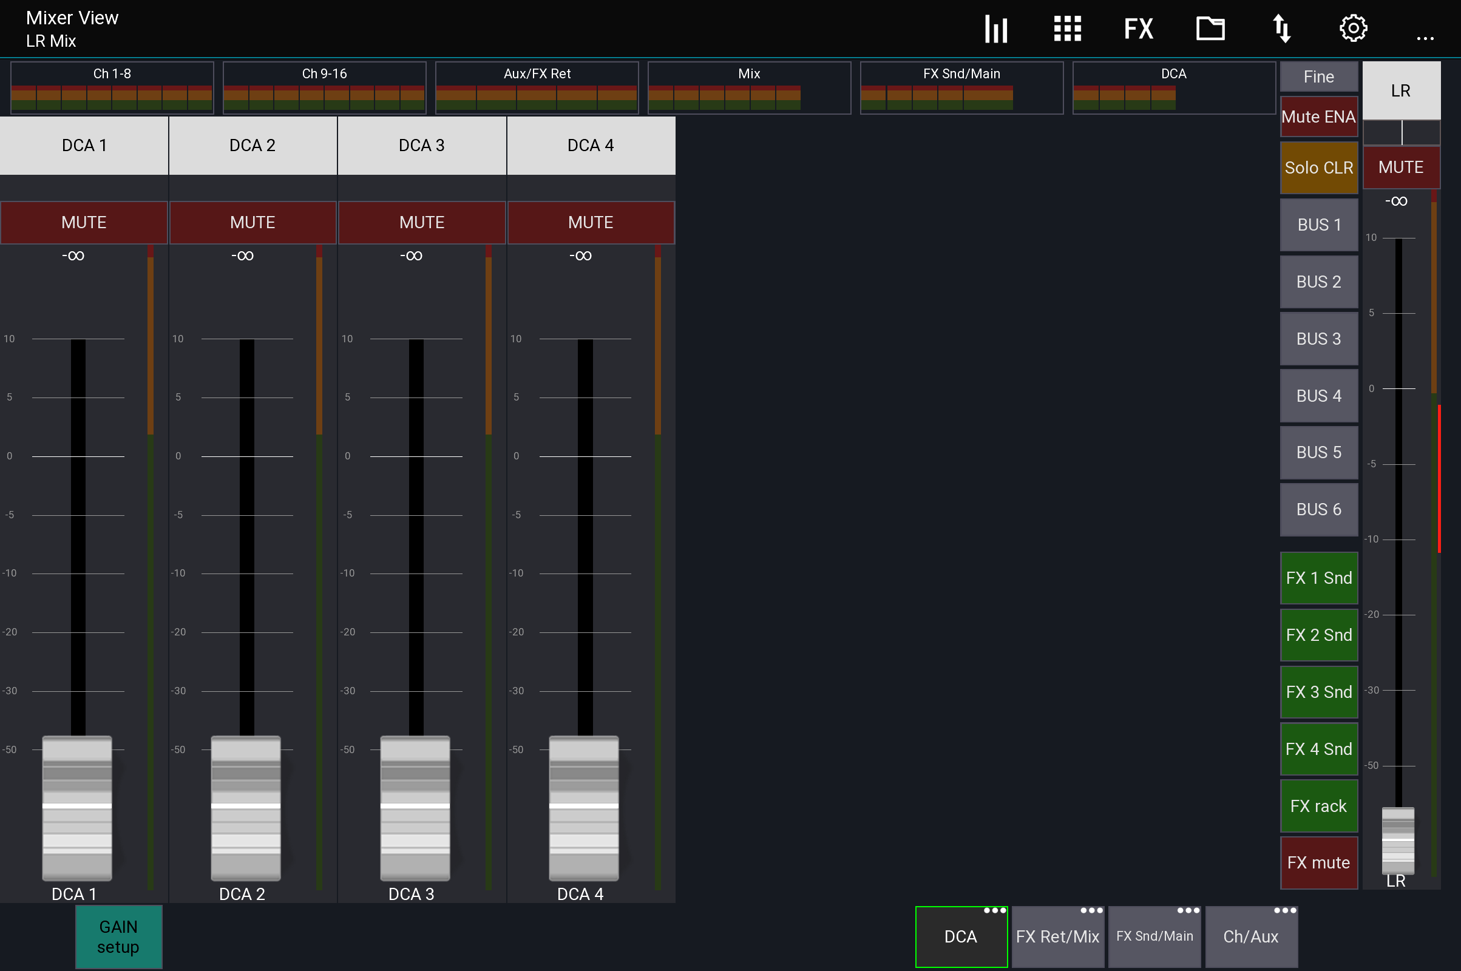
Task: Click the DCA 3 name label below fader
Action: [412, 893]
